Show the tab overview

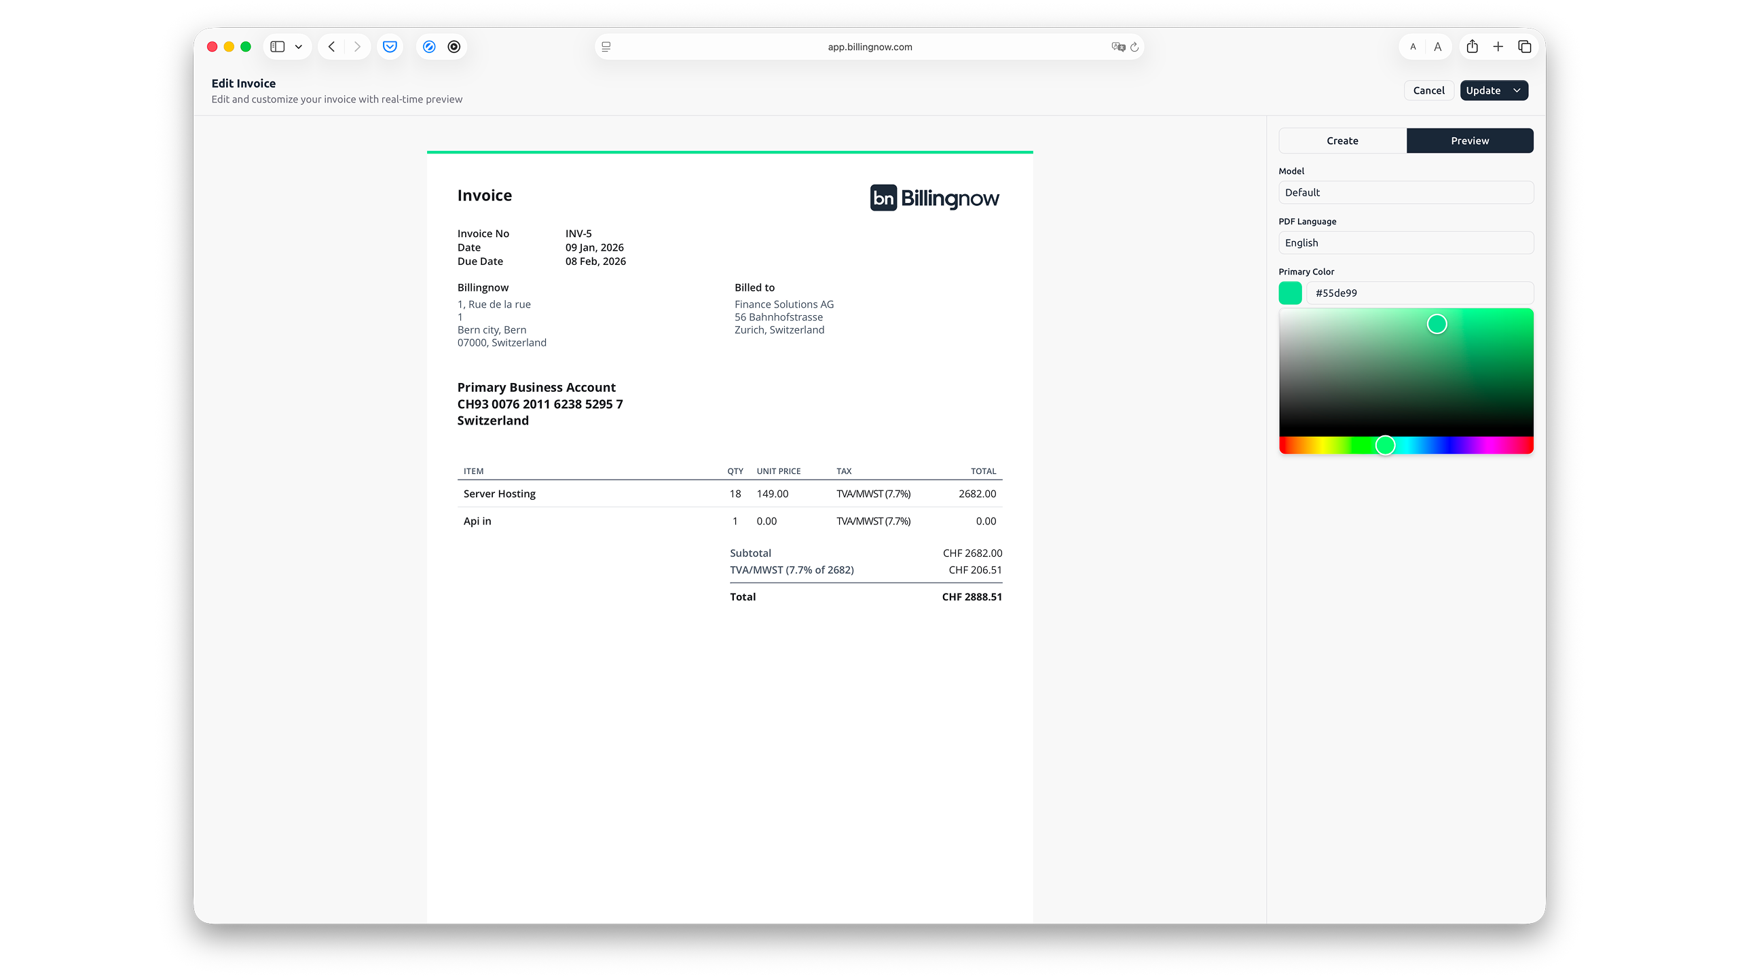point(1524,46)
